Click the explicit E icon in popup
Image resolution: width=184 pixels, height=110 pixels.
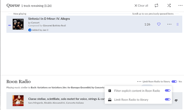click(110, 91)
